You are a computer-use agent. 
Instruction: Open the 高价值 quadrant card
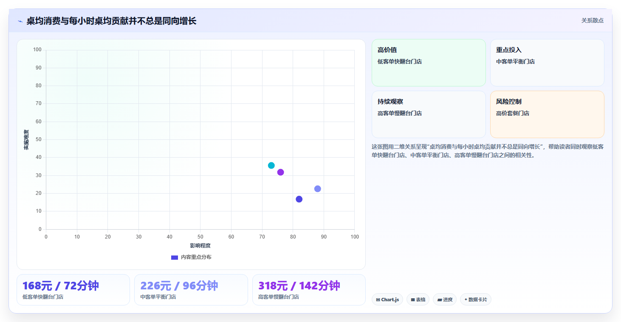[429, 63]
